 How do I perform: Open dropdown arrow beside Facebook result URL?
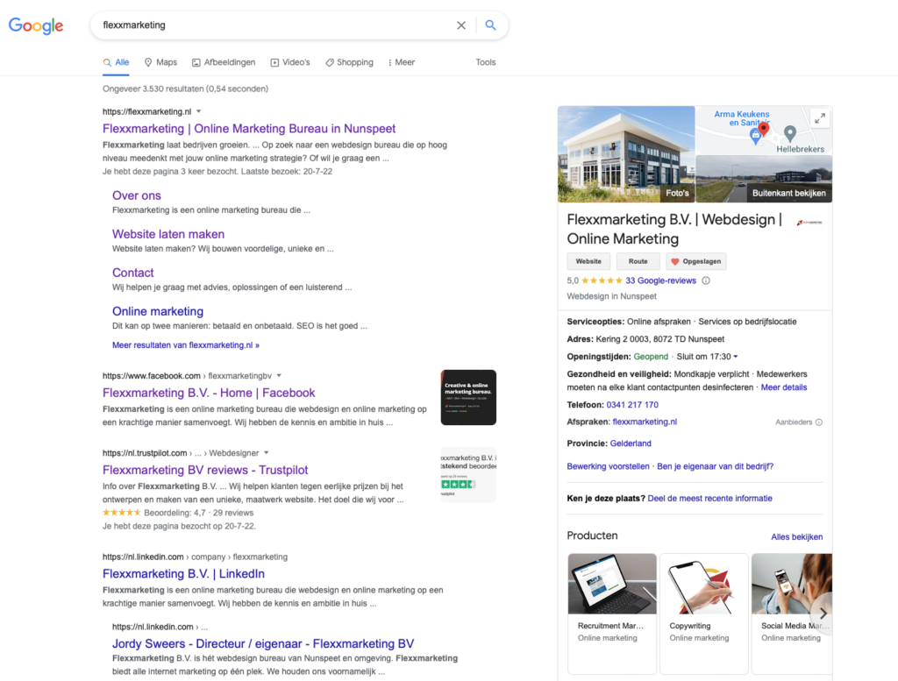click(x=279, y=376)
